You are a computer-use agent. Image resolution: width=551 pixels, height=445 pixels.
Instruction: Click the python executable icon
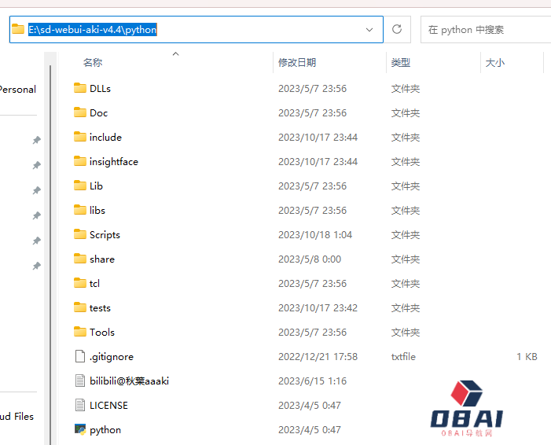[x=79, y=429]
